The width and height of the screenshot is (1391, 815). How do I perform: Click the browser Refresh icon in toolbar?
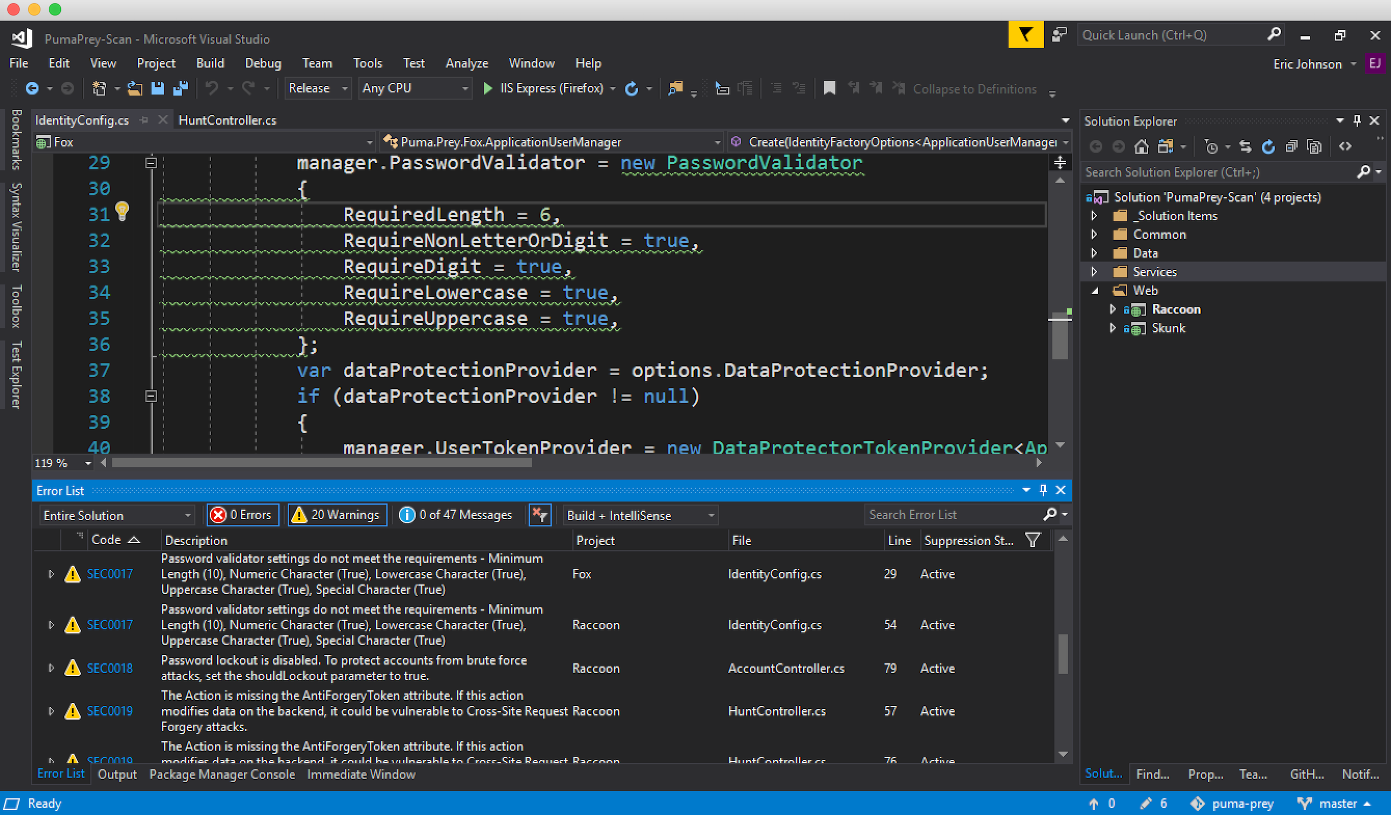(631, 88)
